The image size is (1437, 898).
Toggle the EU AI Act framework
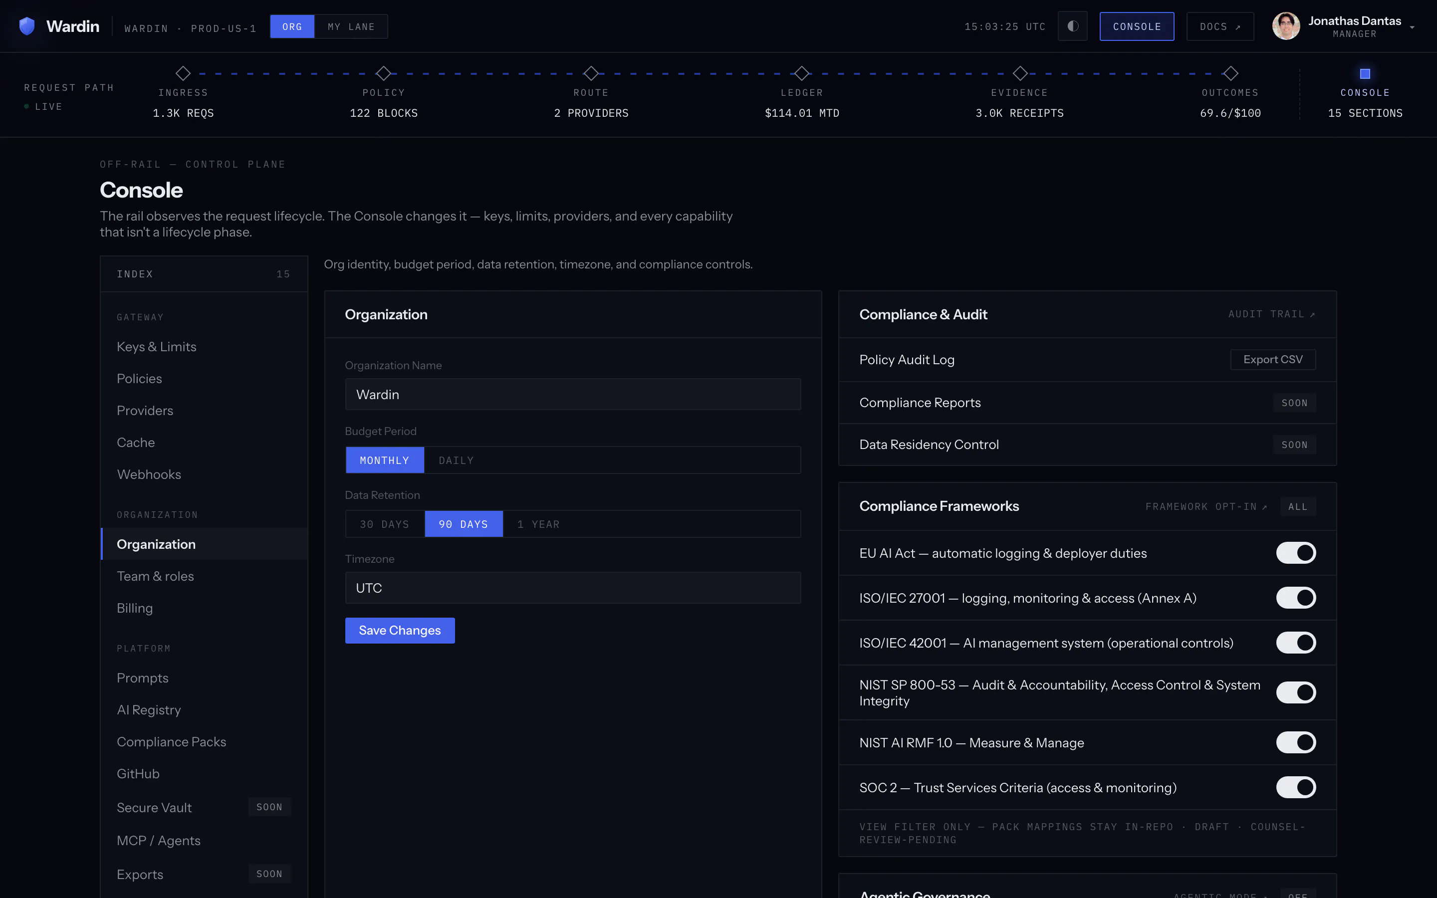coord(1296,553)
